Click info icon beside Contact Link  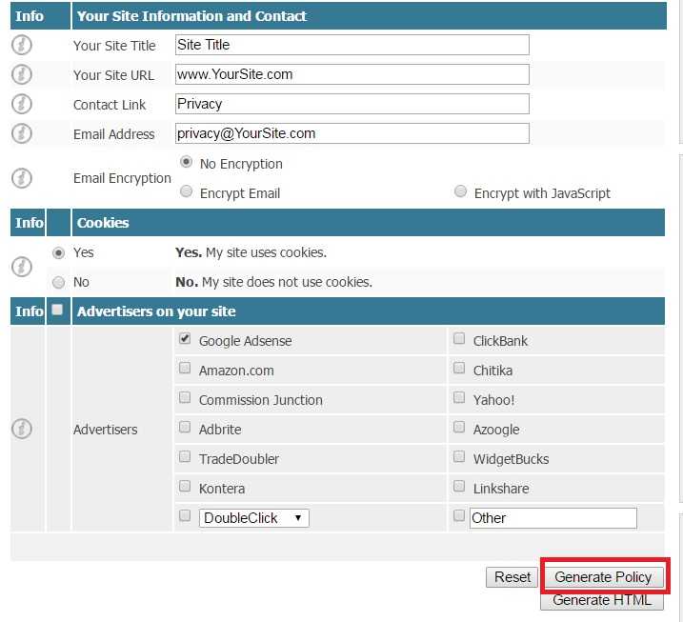(x=22, y=104)
